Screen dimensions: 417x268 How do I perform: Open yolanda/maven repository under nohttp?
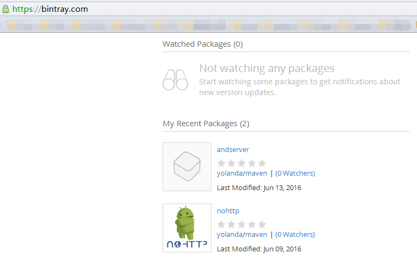242,235
